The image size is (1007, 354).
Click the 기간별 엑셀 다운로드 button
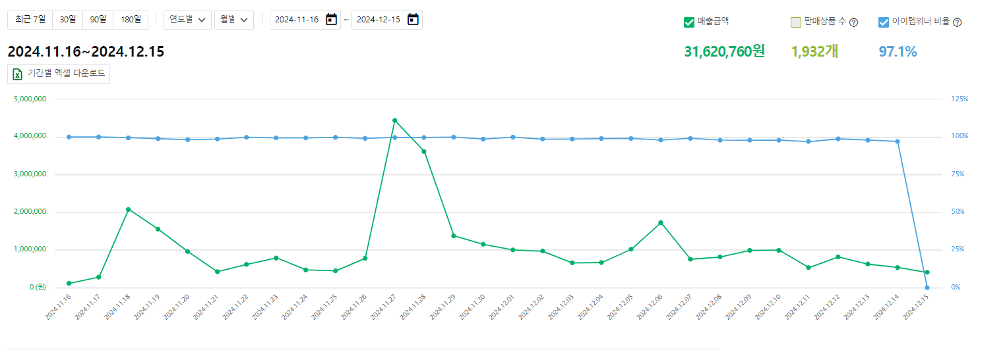point(59,74)
